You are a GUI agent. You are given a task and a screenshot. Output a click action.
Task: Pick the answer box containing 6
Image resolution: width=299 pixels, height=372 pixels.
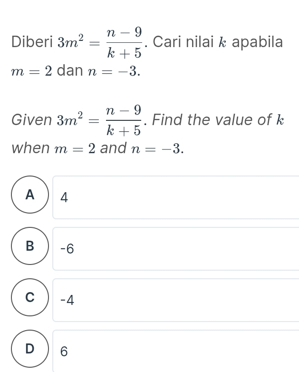pyautogui.click(x=176, y=352)
